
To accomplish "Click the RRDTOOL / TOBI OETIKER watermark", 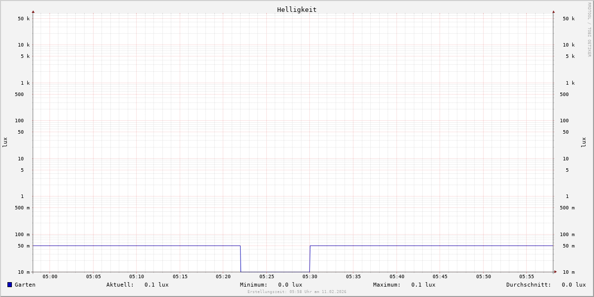I will tap(589, 30).
